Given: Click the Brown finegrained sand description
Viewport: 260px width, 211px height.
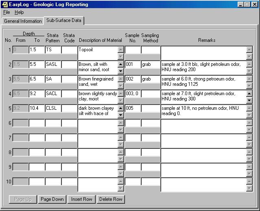Looking at the screenshot, I should [98, 82].
